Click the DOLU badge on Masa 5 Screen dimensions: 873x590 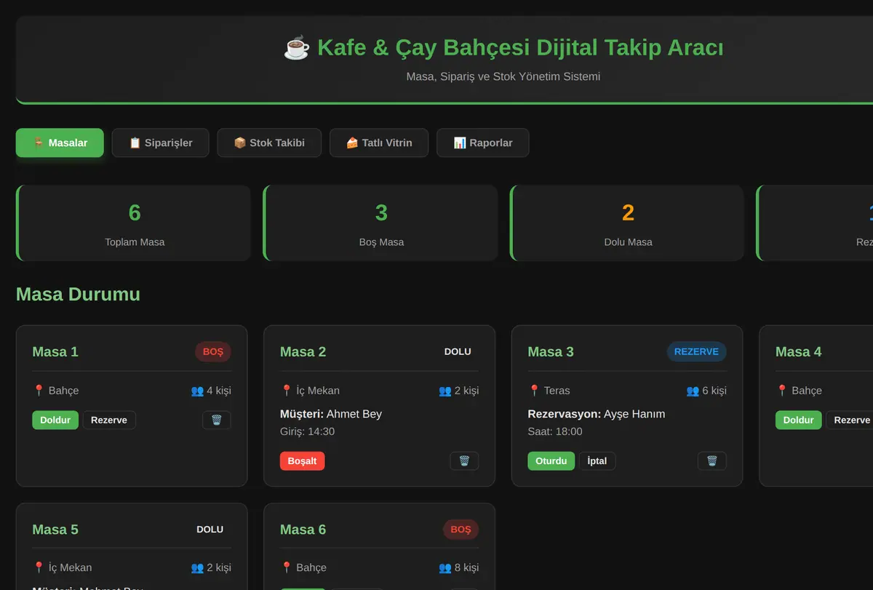coord(210,529)
